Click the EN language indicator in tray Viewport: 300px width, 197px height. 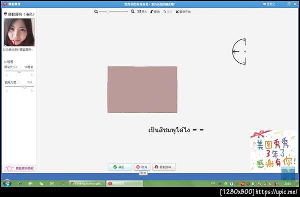pyautogui.click(x=213, y=183)
